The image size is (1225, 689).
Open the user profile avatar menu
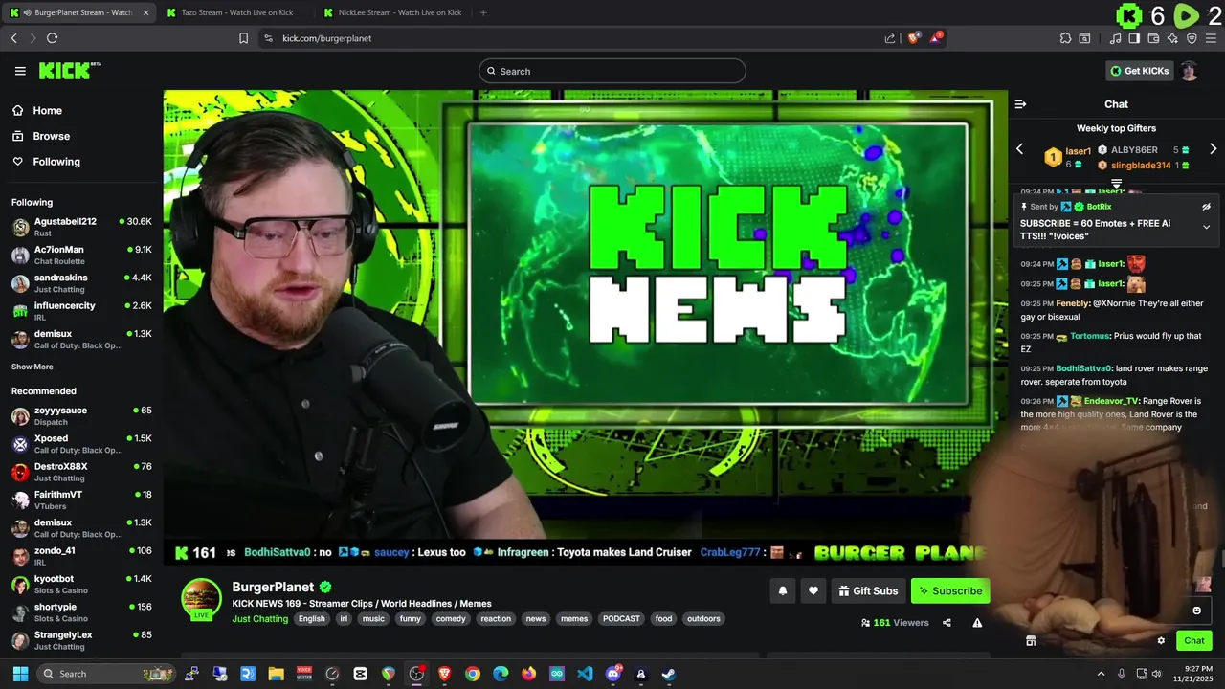point(1189,71)
